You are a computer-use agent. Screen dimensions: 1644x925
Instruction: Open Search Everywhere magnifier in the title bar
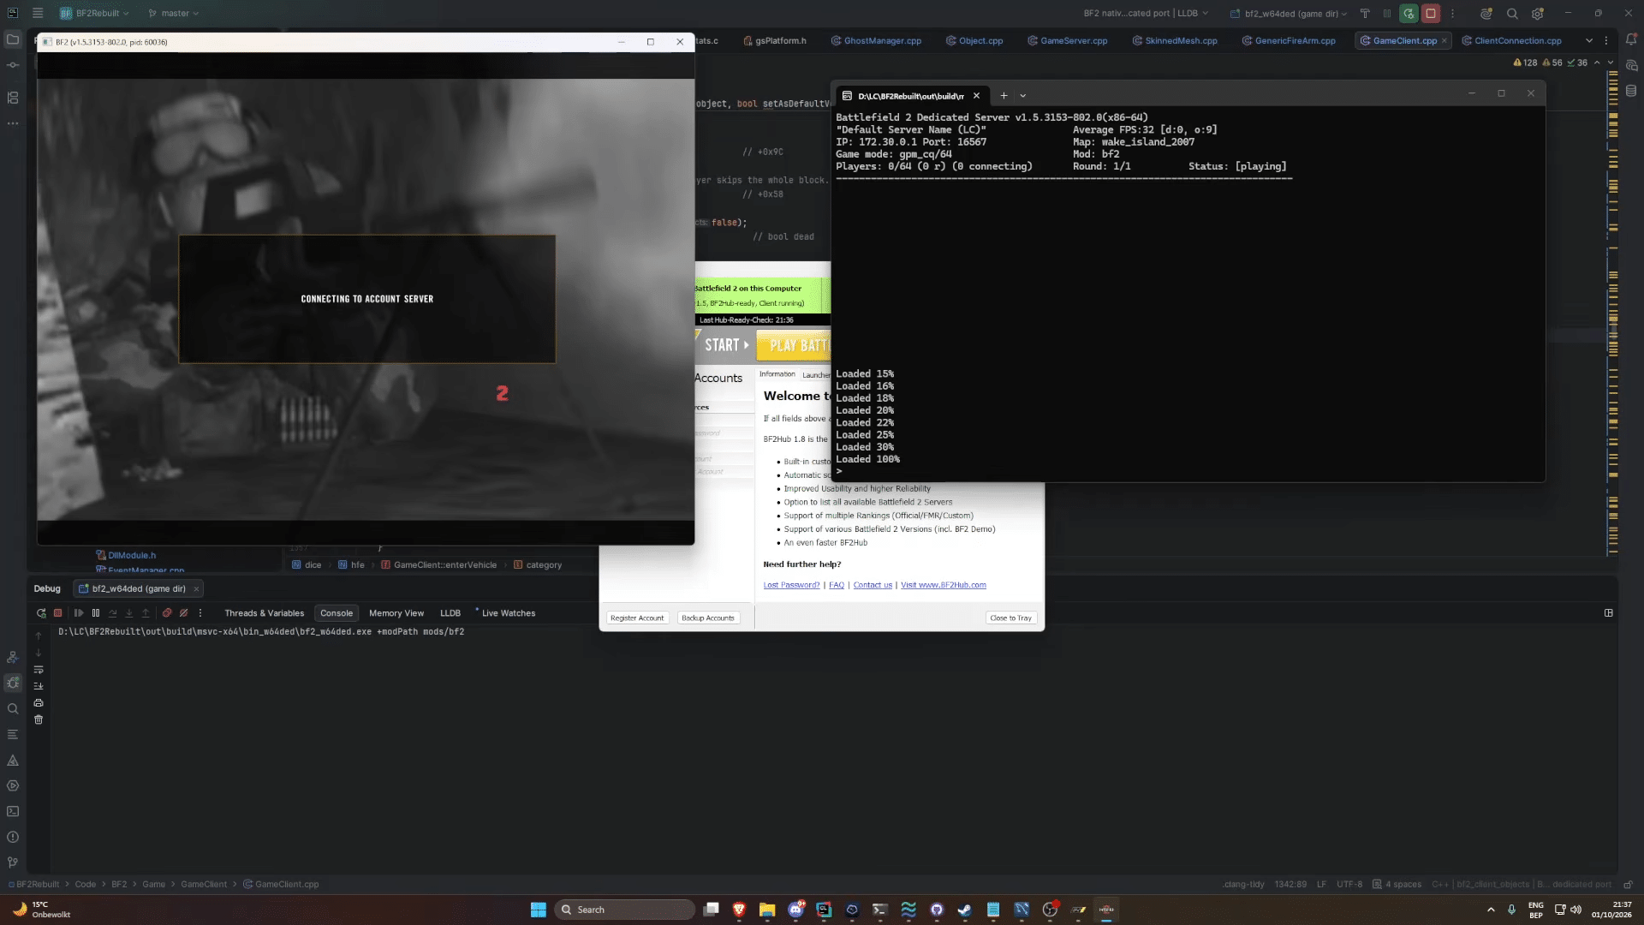point(1512,14)
